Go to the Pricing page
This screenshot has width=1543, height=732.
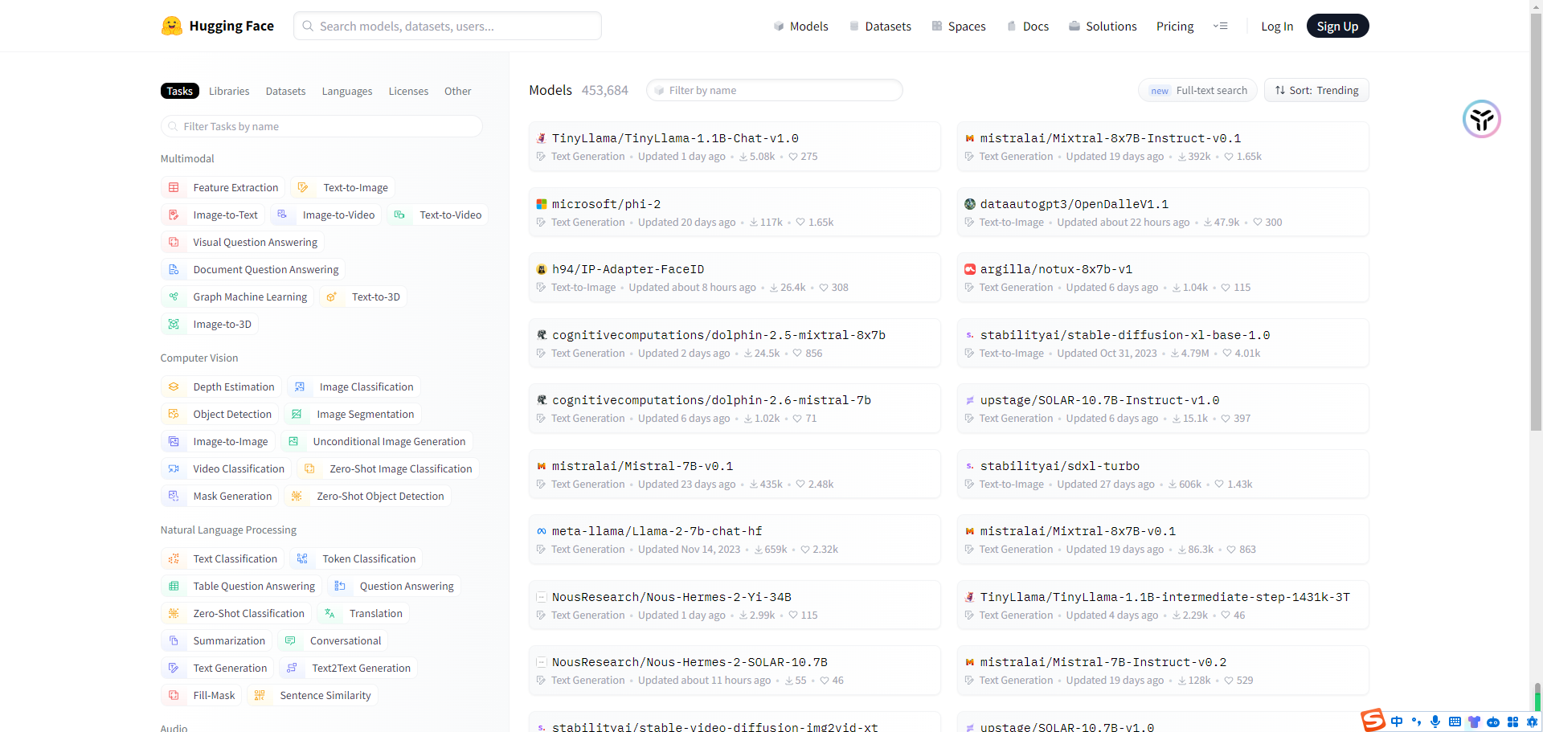point(1175,26)
